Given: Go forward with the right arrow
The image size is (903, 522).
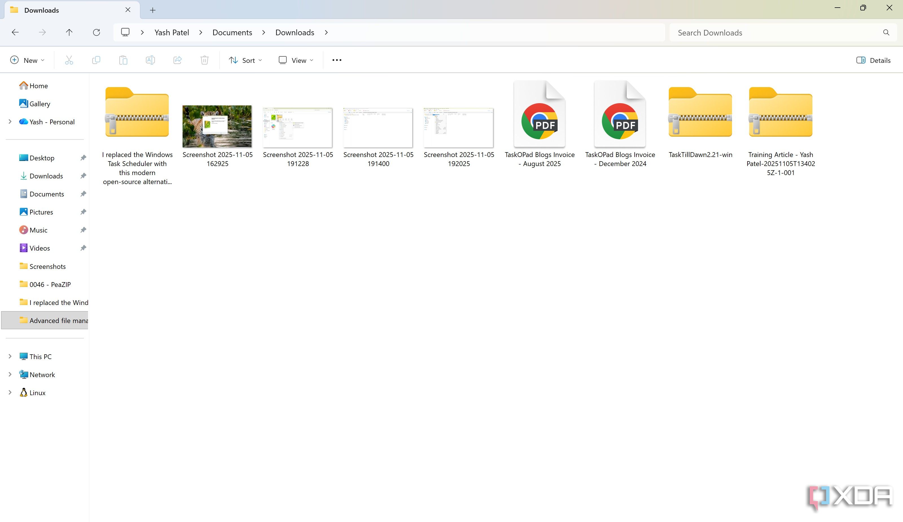Looking at the screenshot, I should (42, 33).
